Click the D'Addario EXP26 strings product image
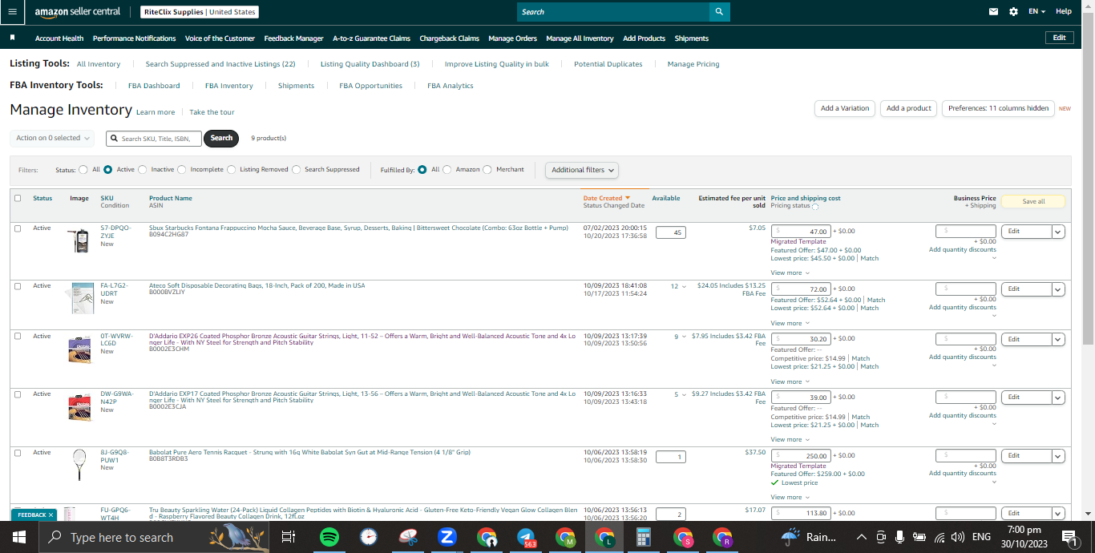1095x553 pixels. (x=79, y=349)
